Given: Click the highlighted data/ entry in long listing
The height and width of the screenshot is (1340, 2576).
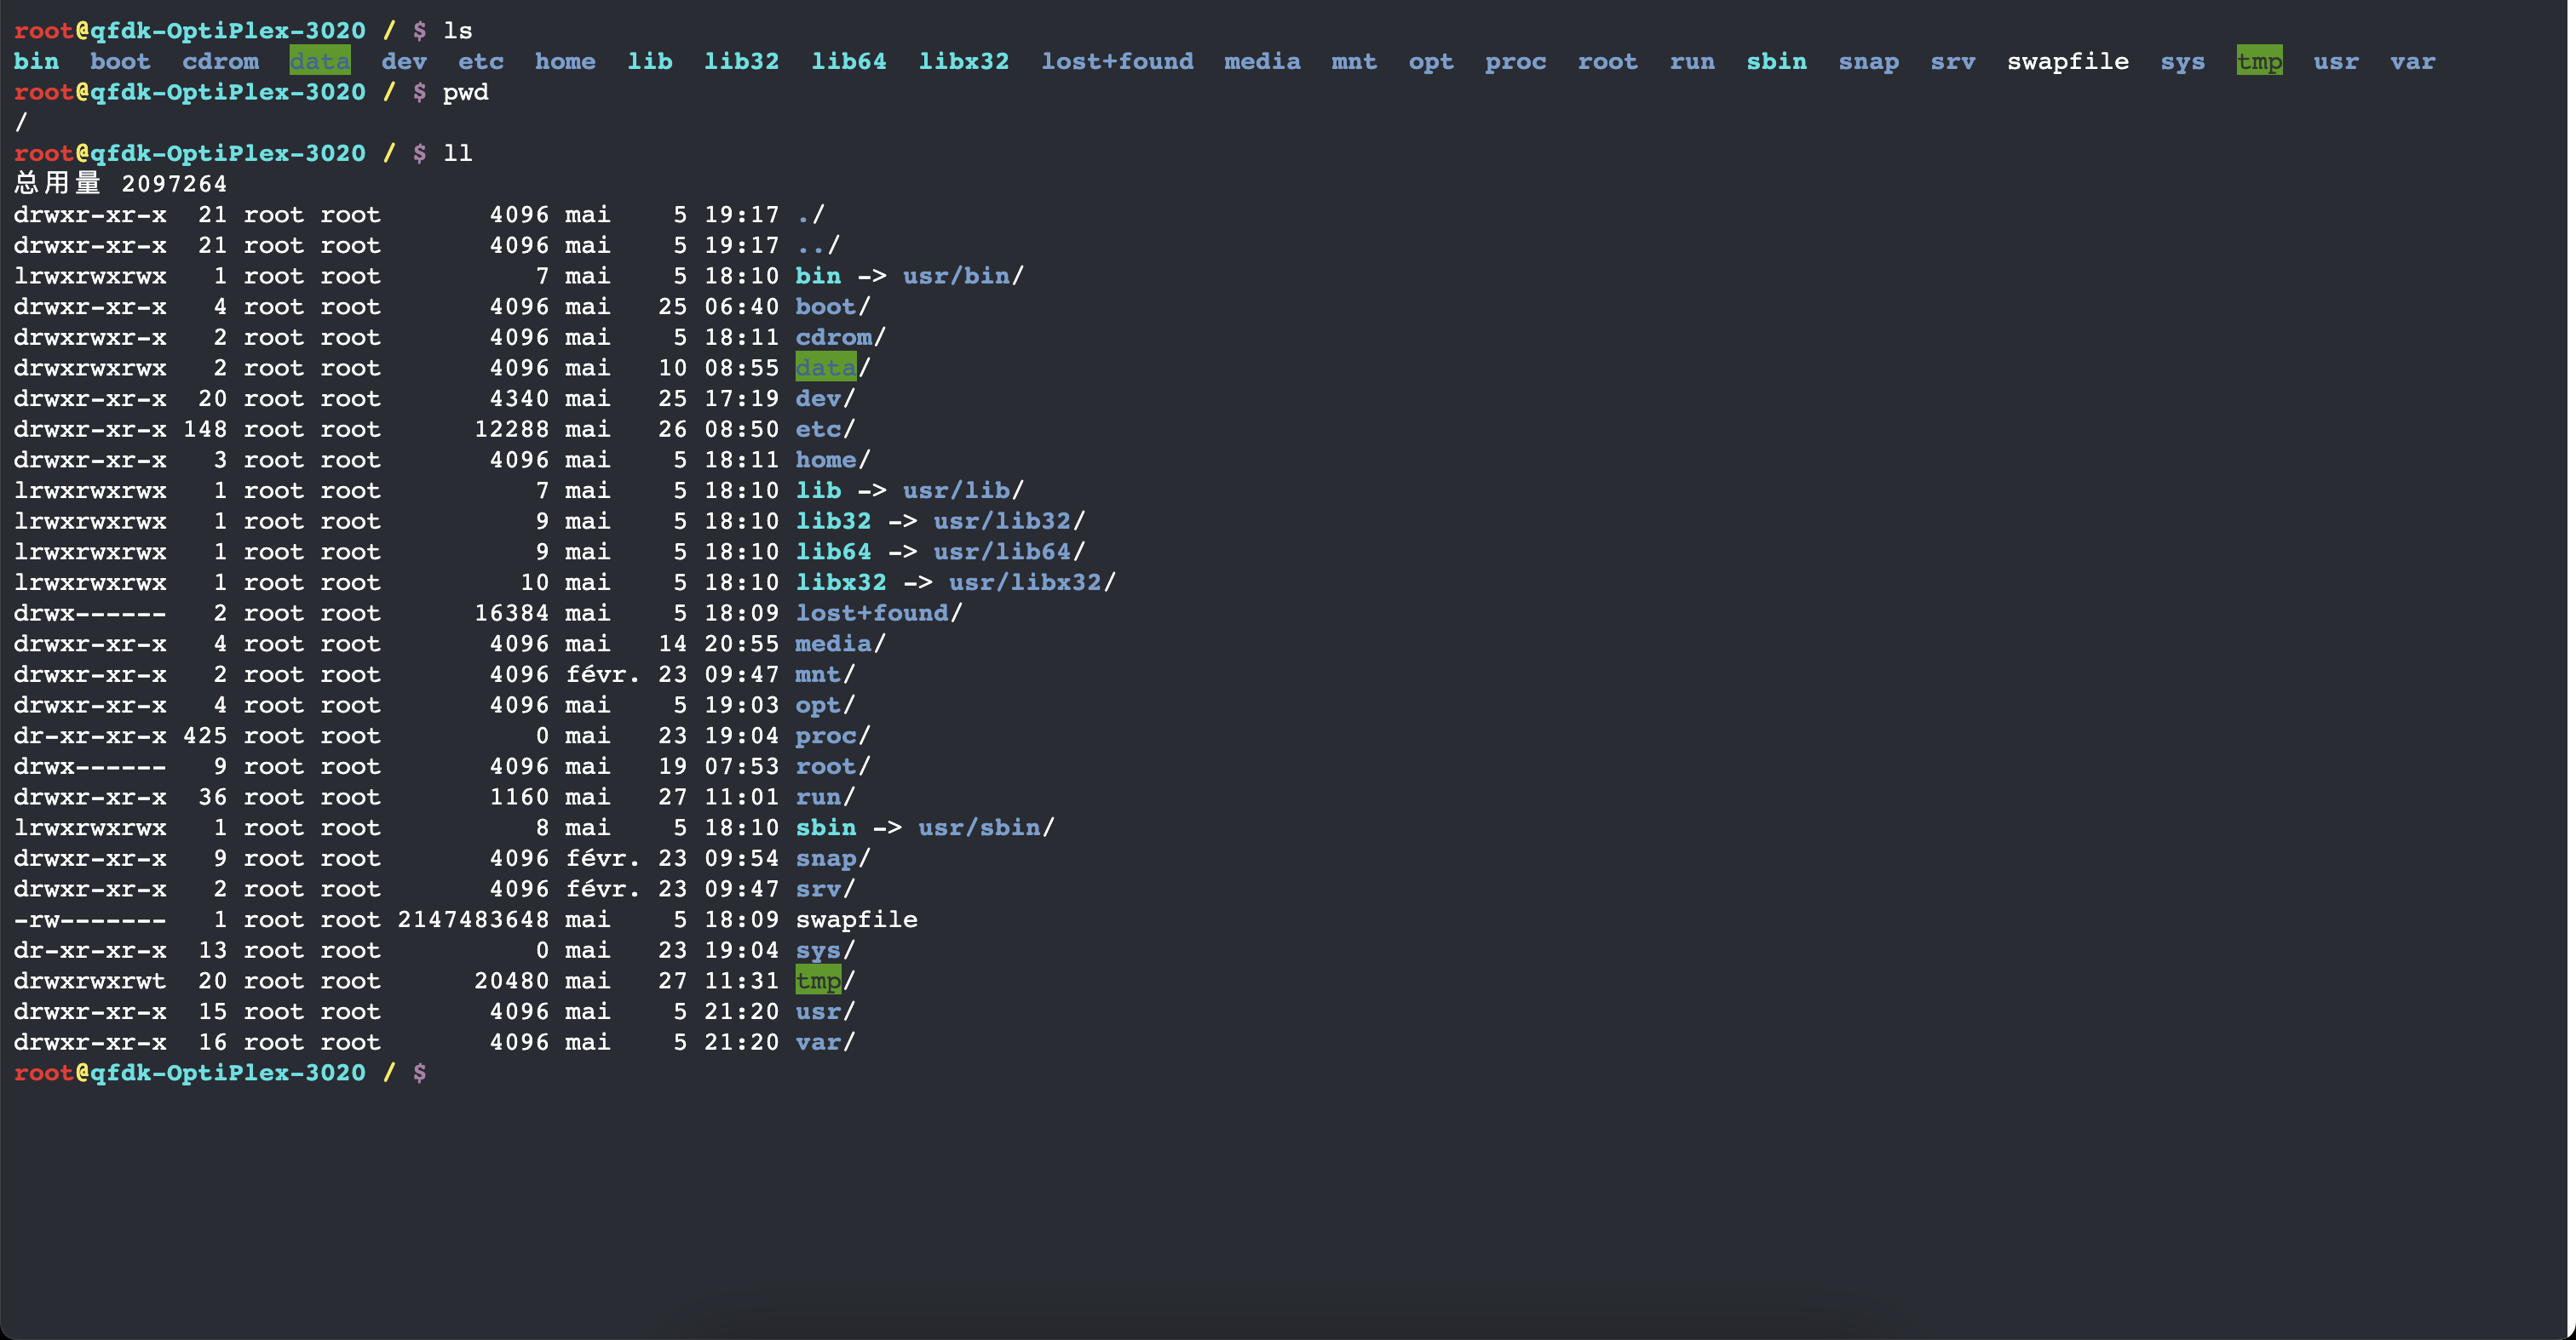Looking at the screenshot, I should pyautogui.click(x=826, y=368).
